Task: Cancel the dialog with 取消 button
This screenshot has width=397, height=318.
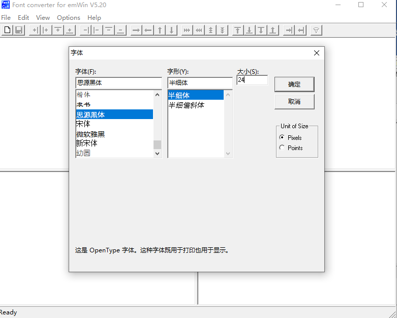Action: [x=294, y=102]
